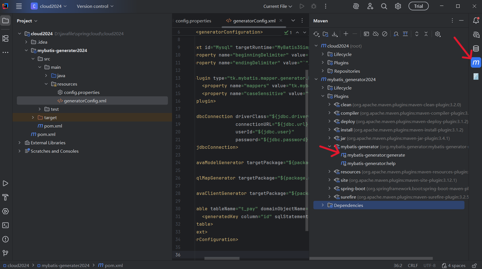Click the AI swirl icon in title bar
The image size is (482, 269).
coord(356,6)
